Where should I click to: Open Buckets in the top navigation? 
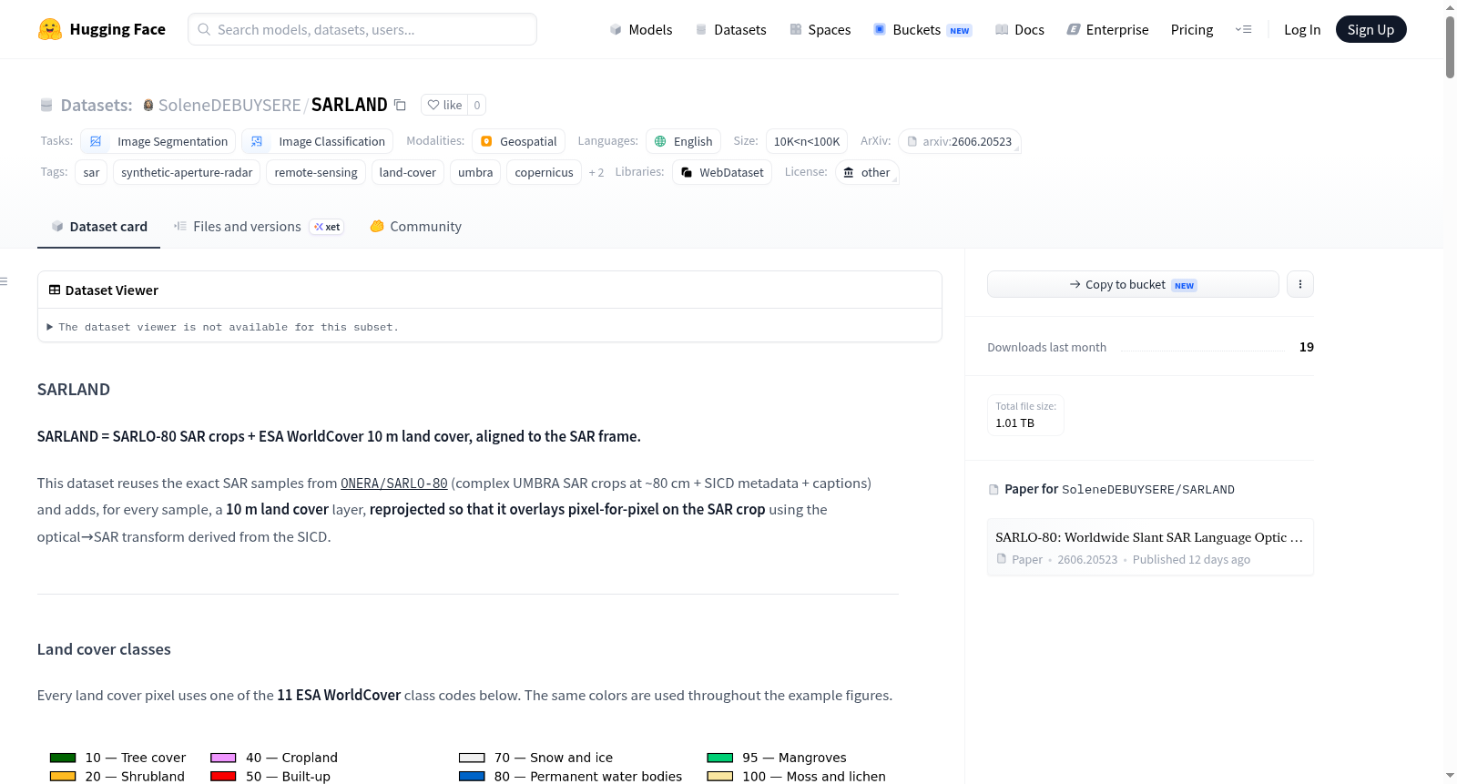[922, 29]
